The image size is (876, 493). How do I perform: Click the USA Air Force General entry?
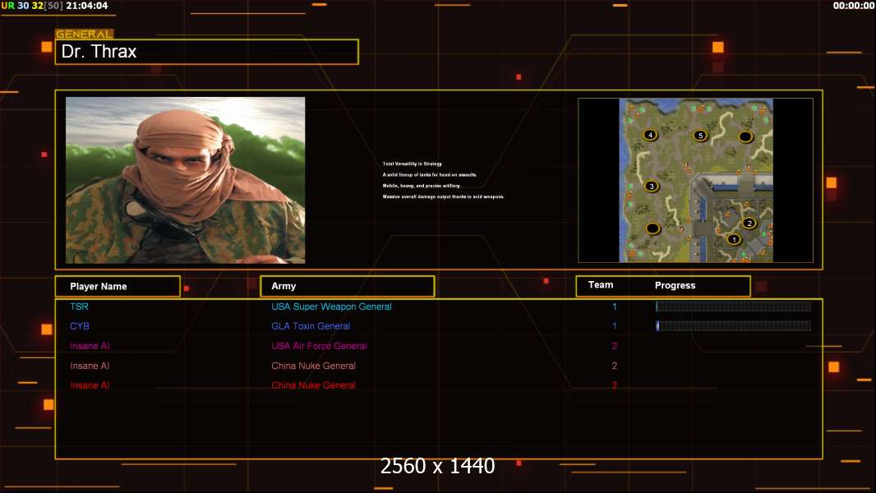pos(319,346)
